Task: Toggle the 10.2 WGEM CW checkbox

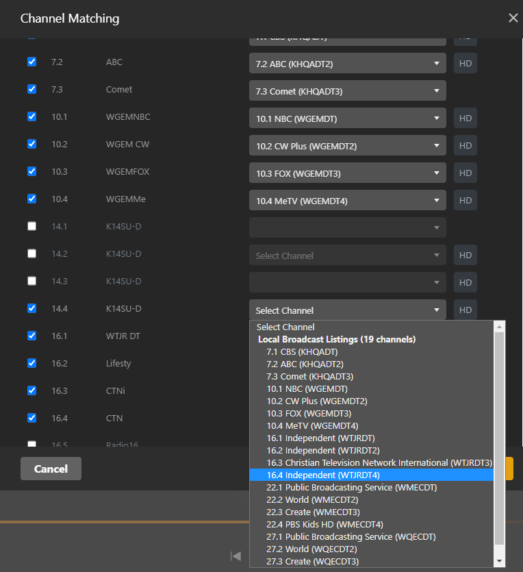Action: point(32,144)
